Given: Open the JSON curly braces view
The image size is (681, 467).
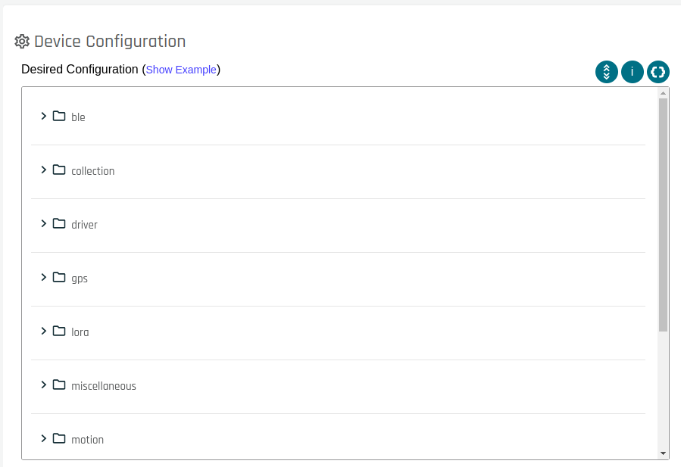Looking at the screenshot, I should (658, 72).
